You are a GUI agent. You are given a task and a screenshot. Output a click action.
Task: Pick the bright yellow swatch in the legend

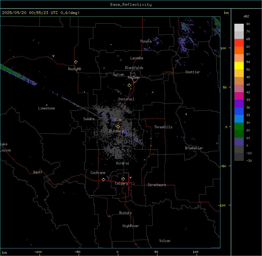(239, 66)
